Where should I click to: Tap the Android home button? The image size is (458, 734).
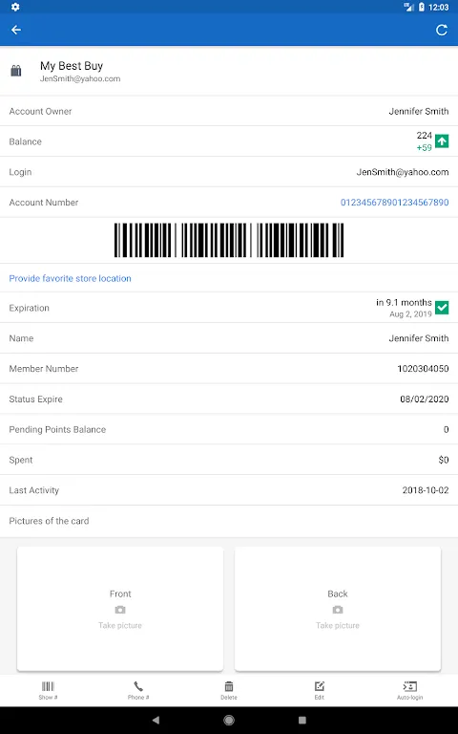click(x=229, y=720)
